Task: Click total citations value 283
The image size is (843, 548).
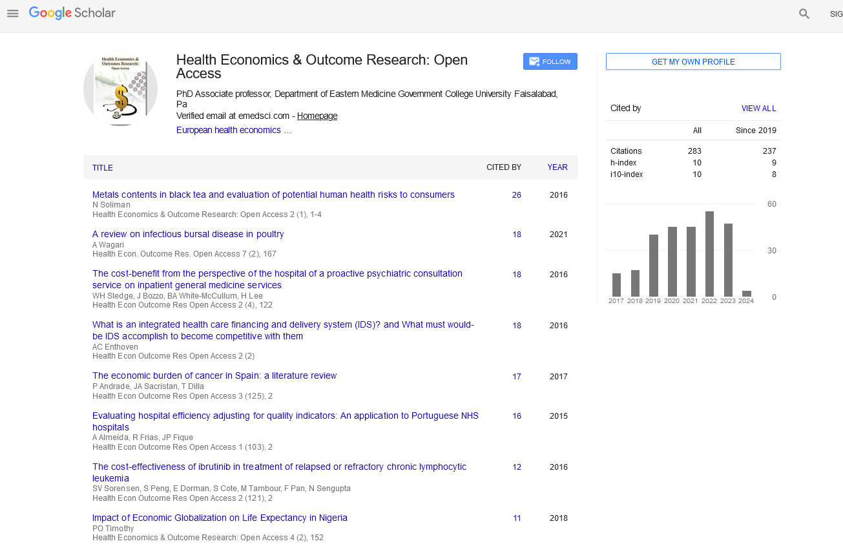Action: coord(694,151)
